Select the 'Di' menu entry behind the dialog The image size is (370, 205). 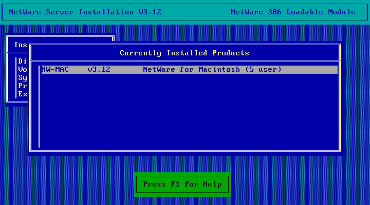point(23,61)
